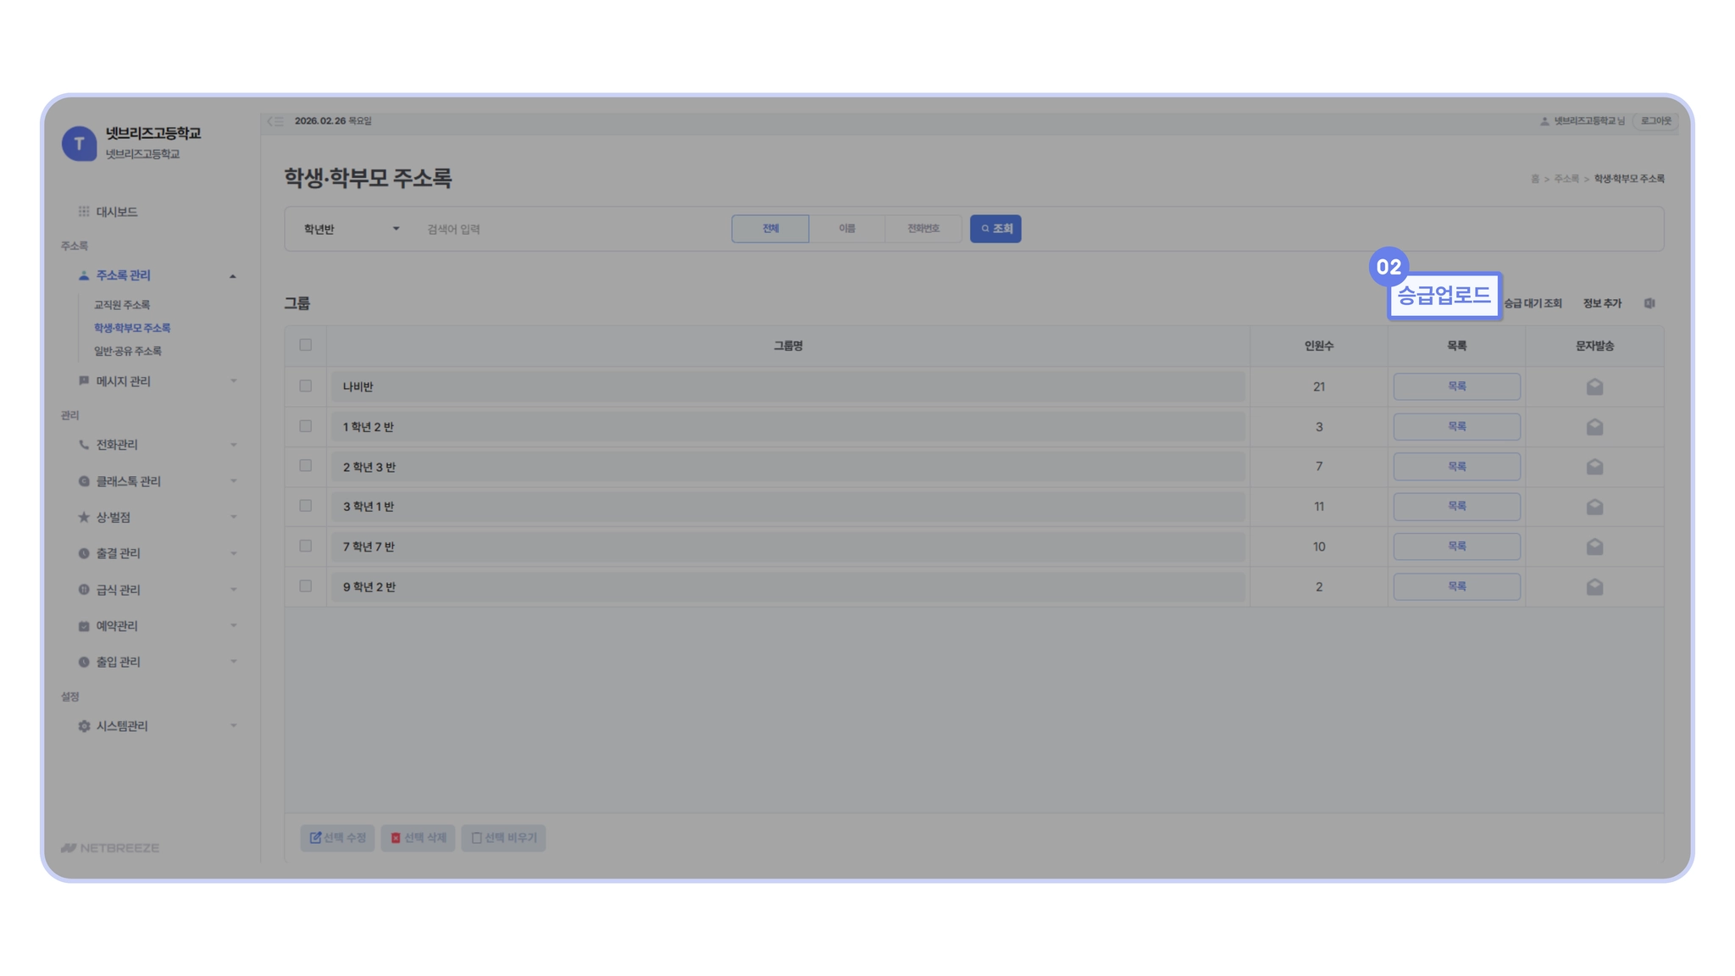Click the sidebar collapse icon beside the date

point(275,121)
